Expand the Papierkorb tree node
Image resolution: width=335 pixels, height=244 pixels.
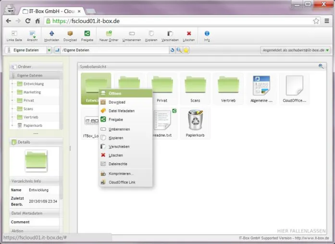[12, 125]
